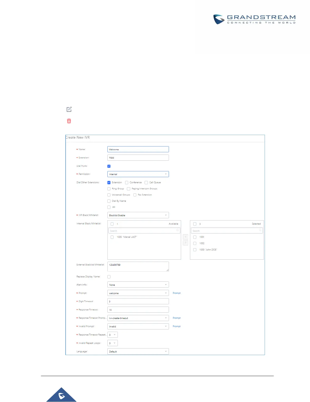Click the red trash delete icon
The height and width of the screenshot is (402, 310).
[x=69, y=121]
